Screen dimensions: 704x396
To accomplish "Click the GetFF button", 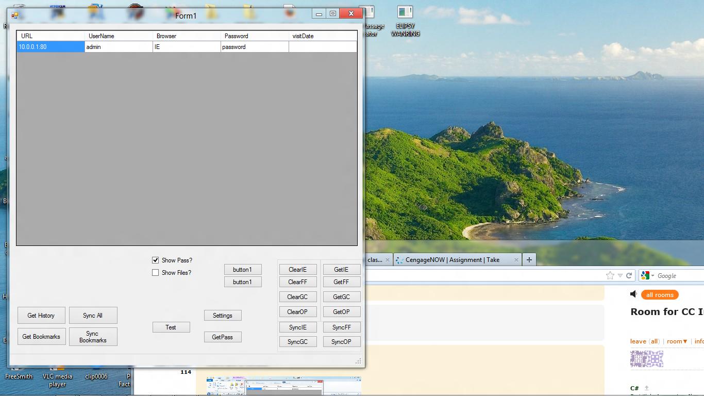I will [341, 282].
